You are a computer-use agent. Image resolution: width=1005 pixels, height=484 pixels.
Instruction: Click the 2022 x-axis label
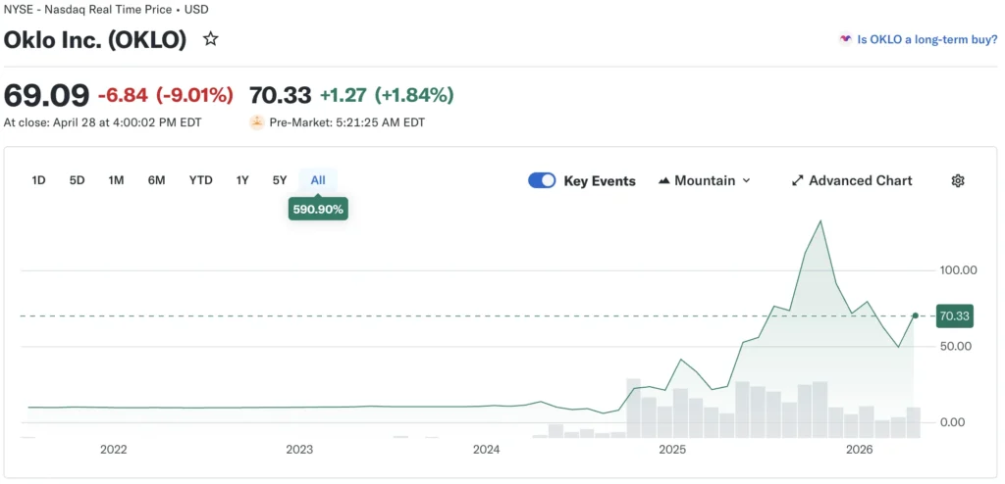click(x=114, y=450)
